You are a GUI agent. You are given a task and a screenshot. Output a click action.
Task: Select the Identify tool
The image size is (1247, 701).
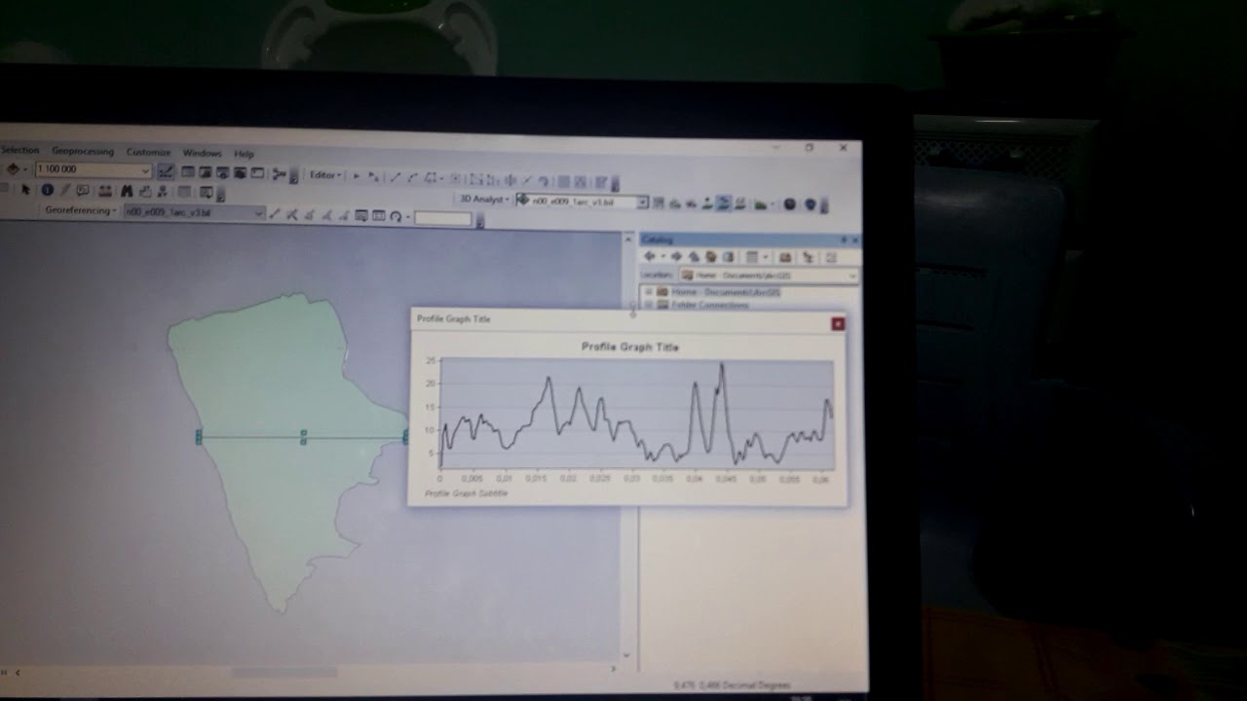[46, 190]
